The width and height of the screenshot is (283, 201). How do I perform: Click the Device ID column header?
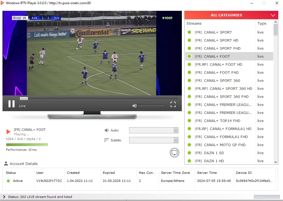pos(244,173)
